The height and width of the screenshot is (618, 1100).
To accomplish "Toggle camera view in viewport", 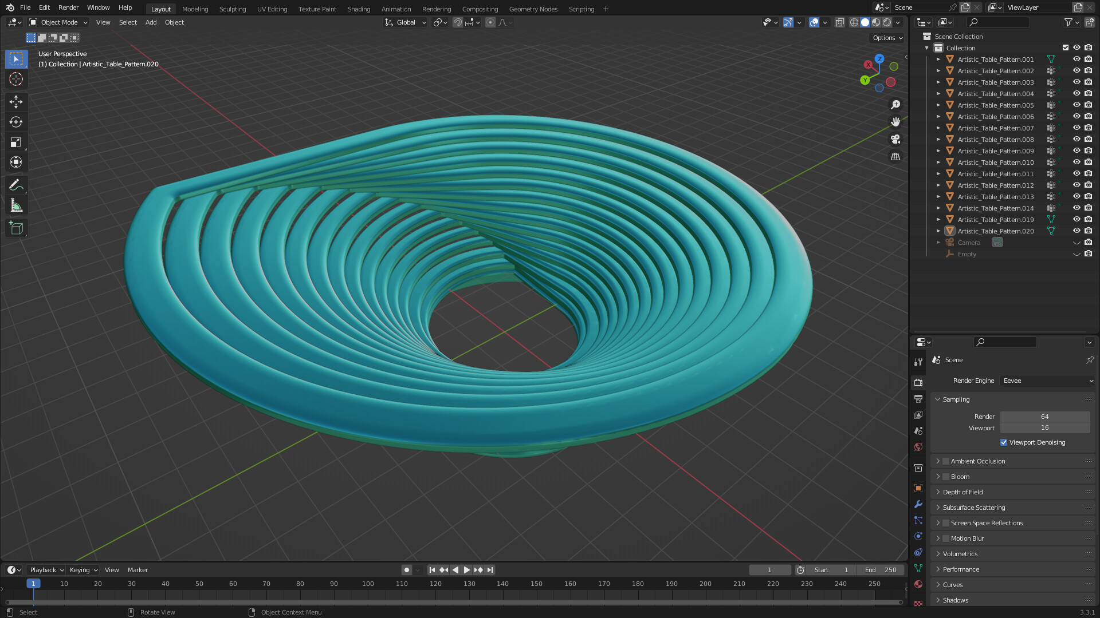I will (895, 139).
